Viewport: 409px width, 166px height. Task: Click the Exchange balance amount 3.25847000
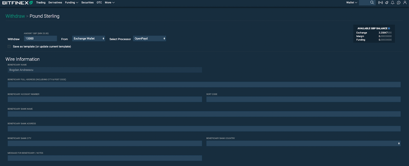385,33
